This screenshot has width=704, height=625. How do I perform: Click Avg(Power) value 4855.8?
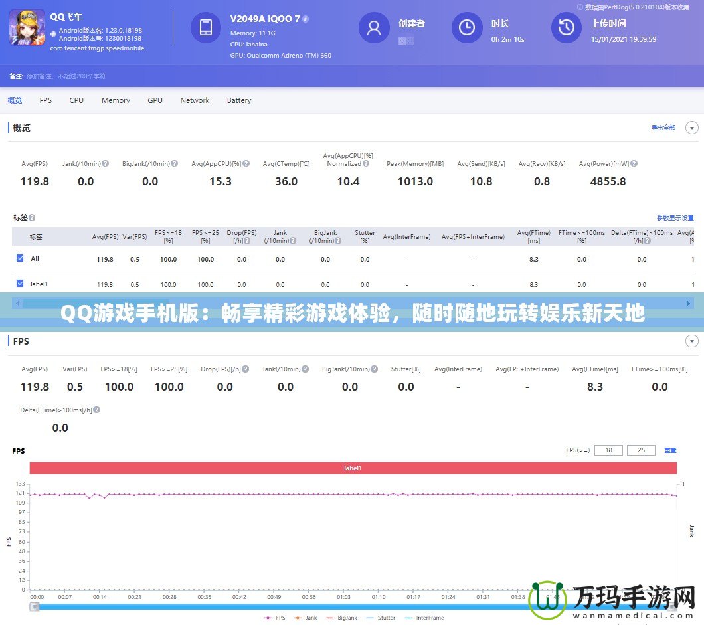(608, 181)
